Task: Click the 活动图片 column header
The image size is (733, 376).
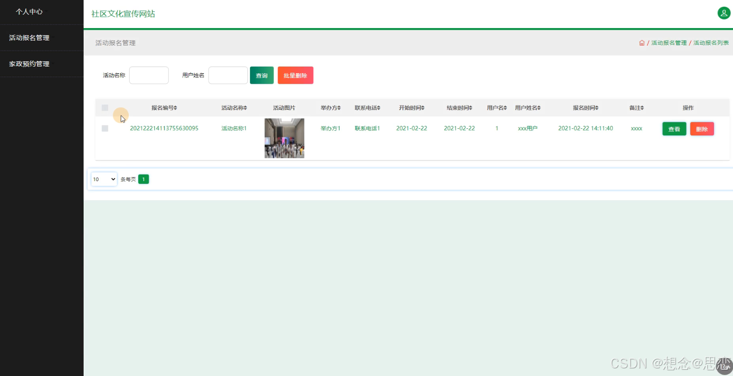Action: click(x=284, y=108)
